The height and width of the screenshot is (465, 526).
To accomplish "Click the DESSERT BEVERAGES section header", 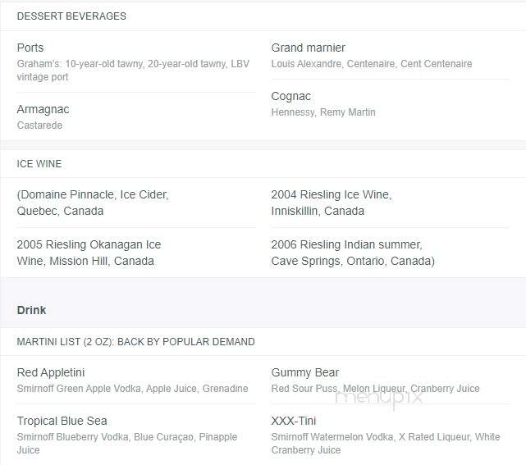I will coord(71,16).
